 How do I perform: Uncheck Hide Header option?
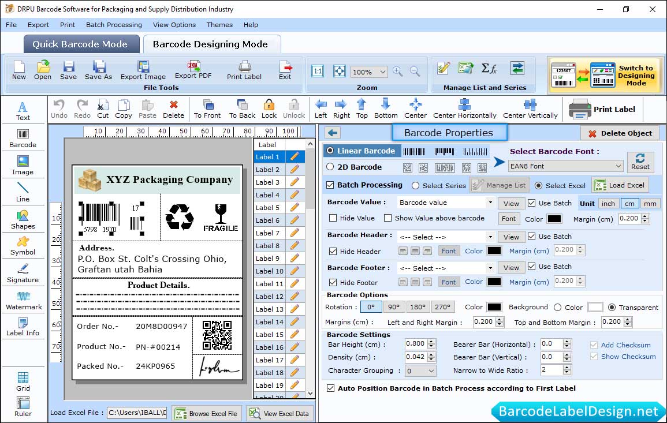click(x=333, y=251)
